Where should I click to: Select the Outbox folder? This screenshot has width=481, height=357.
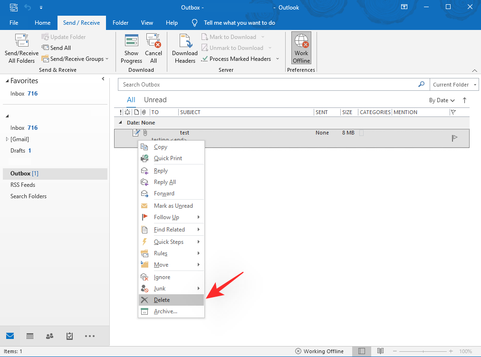55,174
